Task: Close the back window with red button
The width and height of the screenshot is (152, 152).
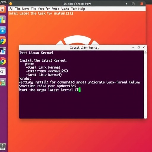Action: [142, 4]
